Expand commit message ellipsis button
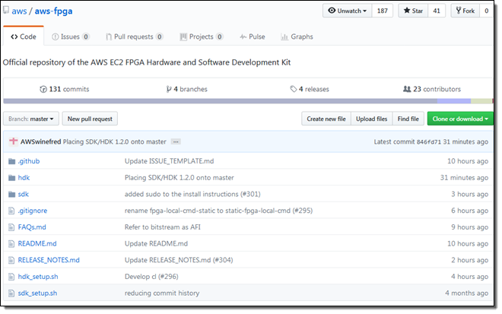The image size is (502, 314). [176, 141]
